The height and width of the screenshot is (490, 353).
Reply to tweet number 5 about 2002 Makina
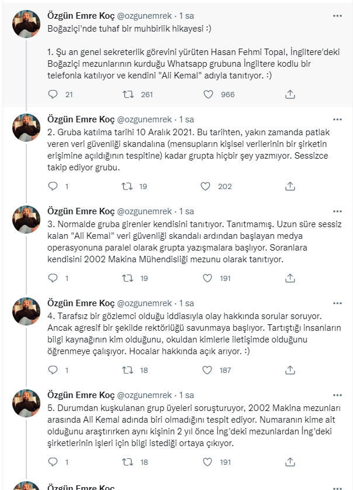click(53, 462)
